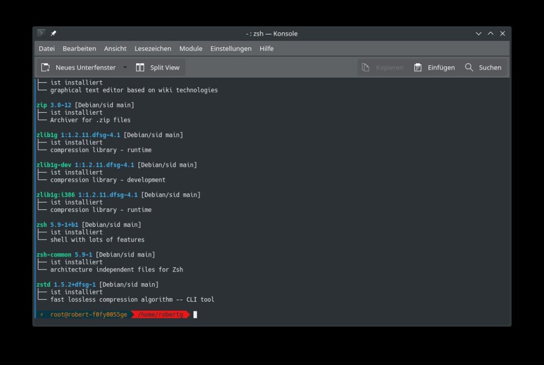Click the Split View icon
Viewport: 544px width, 365px height.
click(x=140, y=67)
